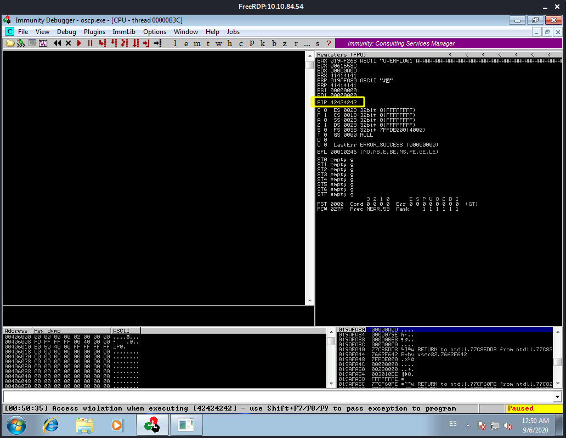566x438 pixels.
Task: Click the Open file folder icon
Action: (x=10, y=43)
